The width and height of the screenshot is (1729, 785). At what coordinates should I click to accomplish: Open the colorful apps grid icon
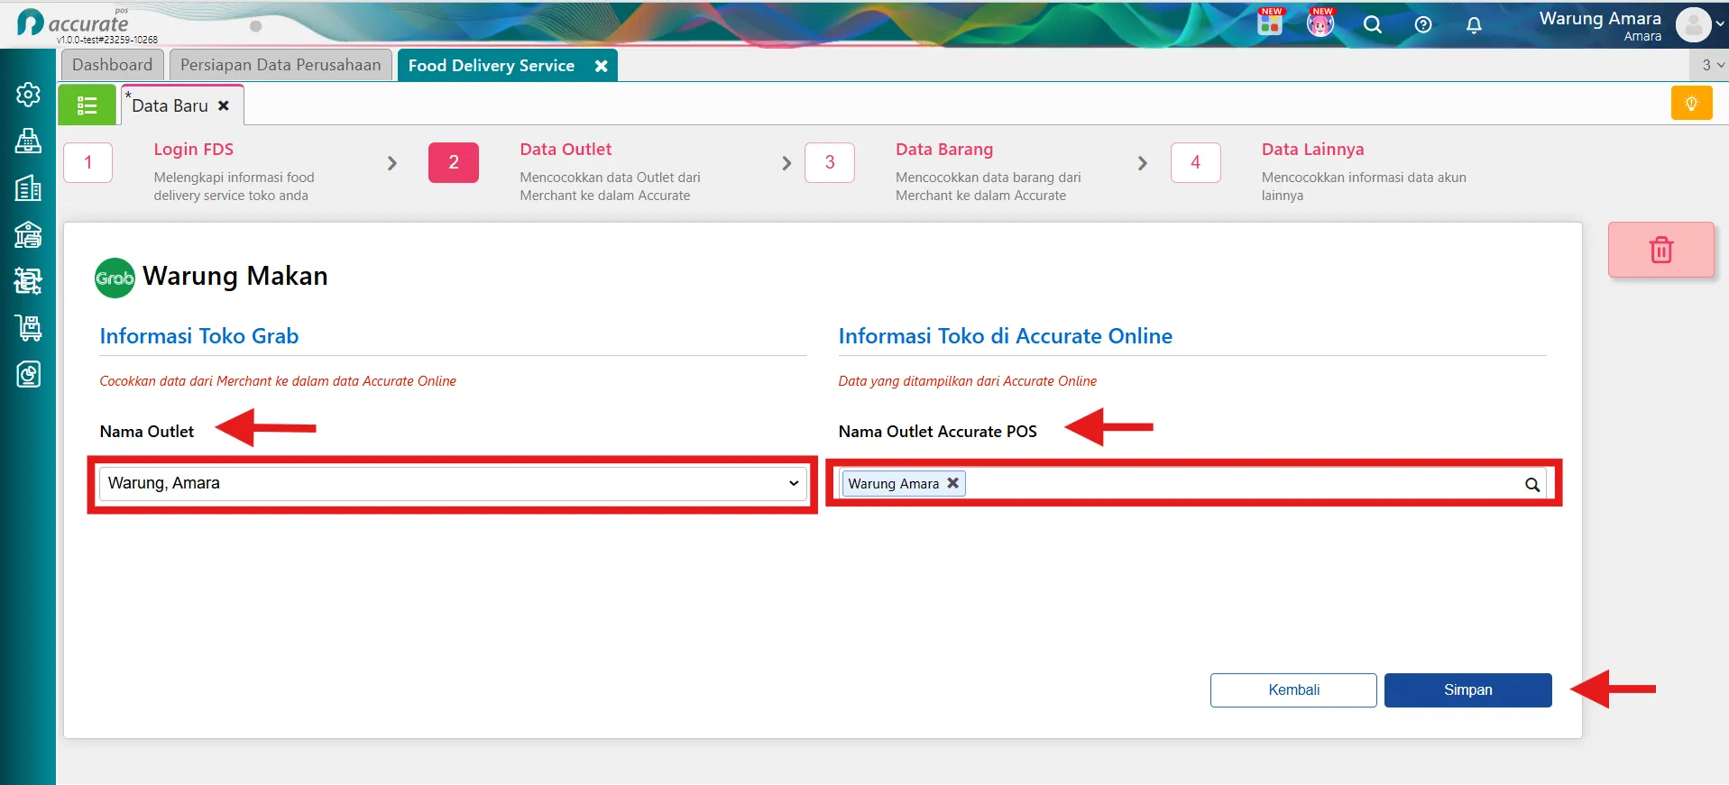tap(1270, 23)
